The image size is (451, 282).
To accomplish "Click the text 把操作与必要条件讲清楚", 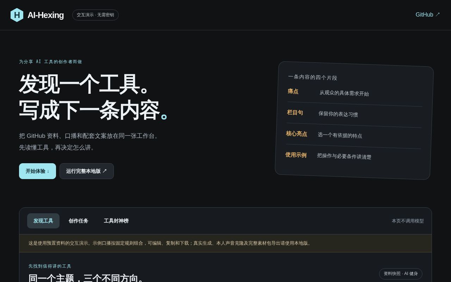I will 344,156.
